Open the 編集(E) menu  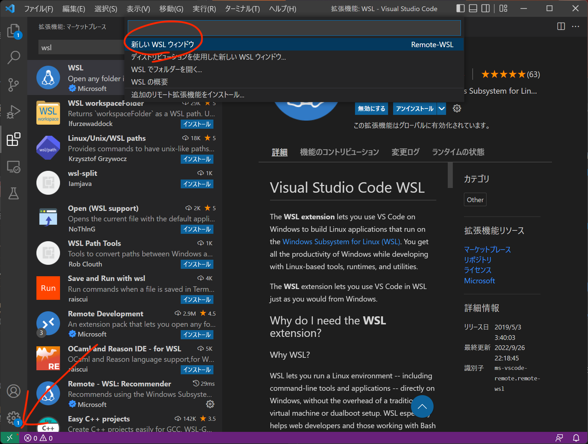pos(73,9)
